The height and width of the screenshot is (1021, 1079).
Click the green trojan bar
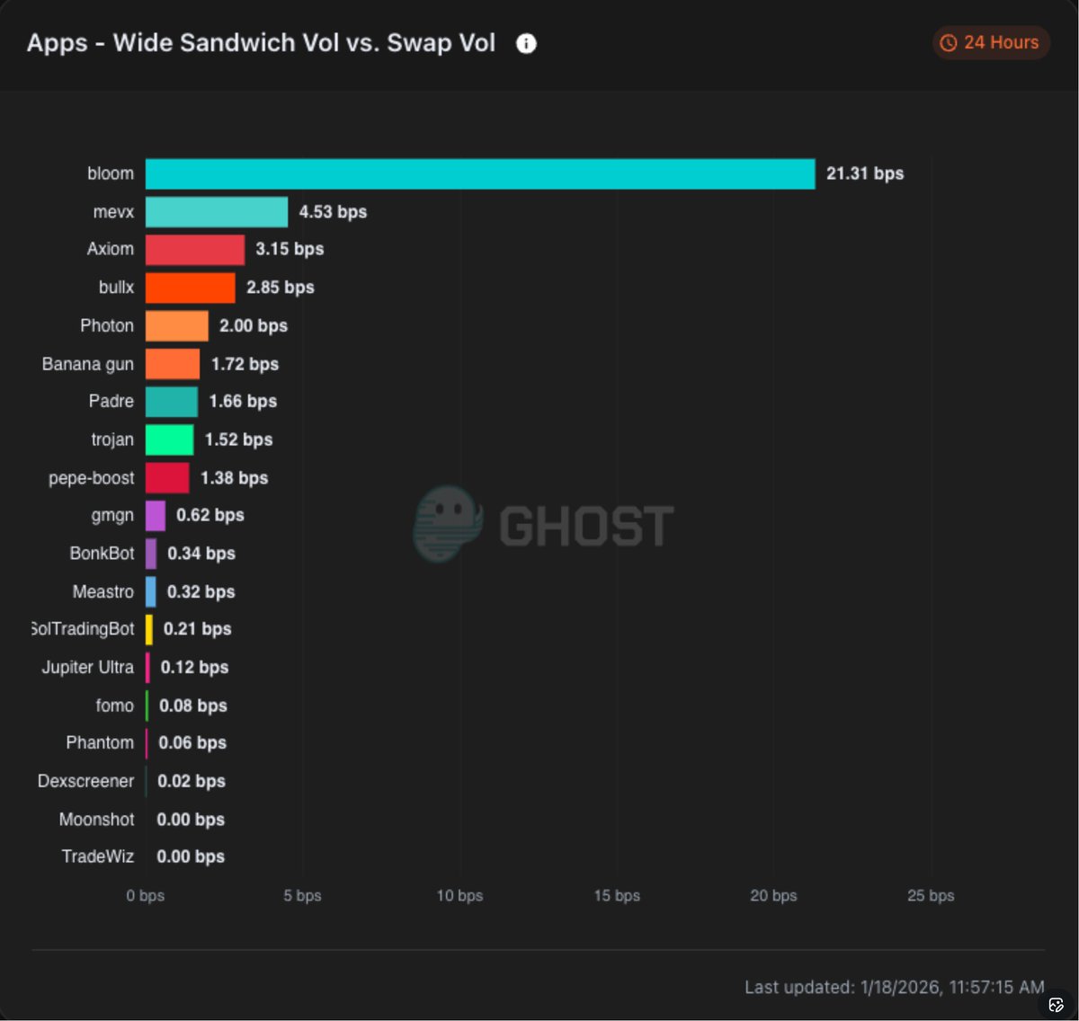[170, 440]
